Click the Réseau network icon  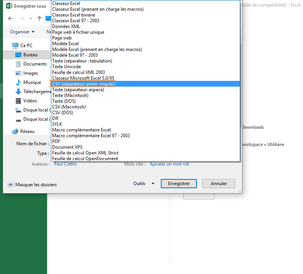tap(15, 131)
